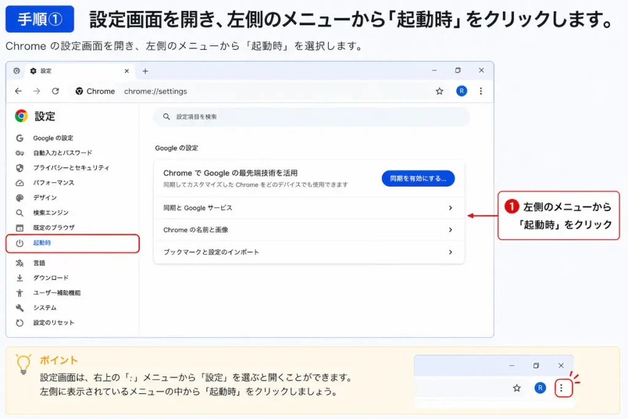Click the Chrome で Google の最先端技術を活用 heading
Screen dimensions: 628x419
point(231,173)
